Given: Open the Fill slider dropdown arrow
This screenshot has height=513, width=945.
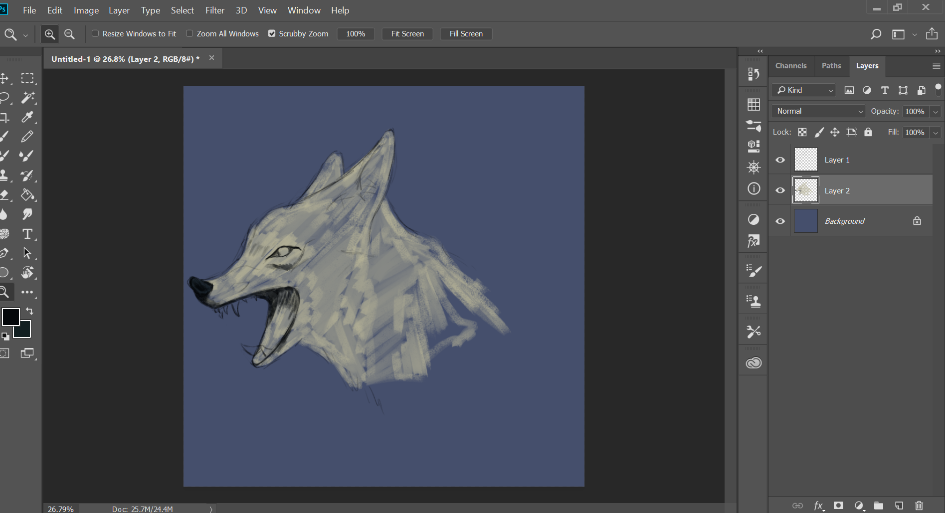Looking at the screenshot, I should tap(936, 133).
